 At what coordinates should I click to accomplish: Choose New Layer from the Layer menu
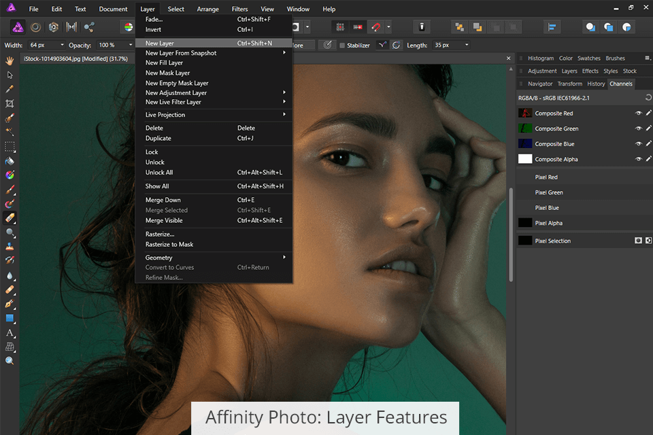pyautogui.click(x=160, y=43)
